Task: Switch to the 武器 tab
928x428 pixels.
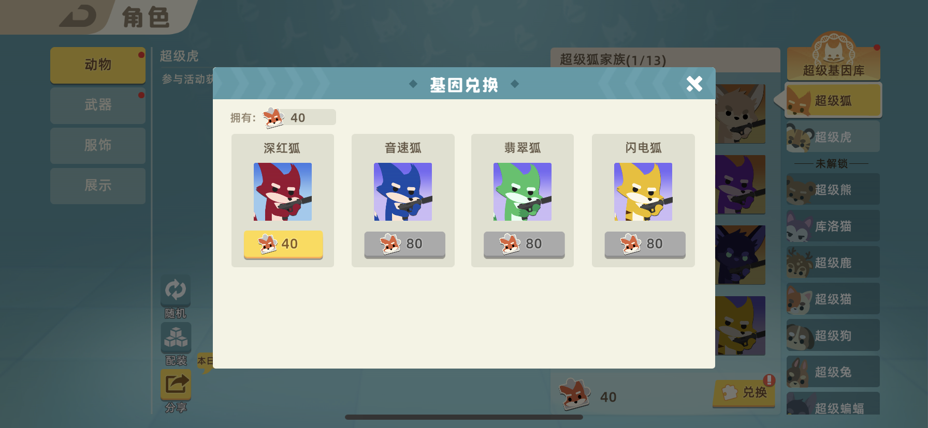Action: click(98, 105)
